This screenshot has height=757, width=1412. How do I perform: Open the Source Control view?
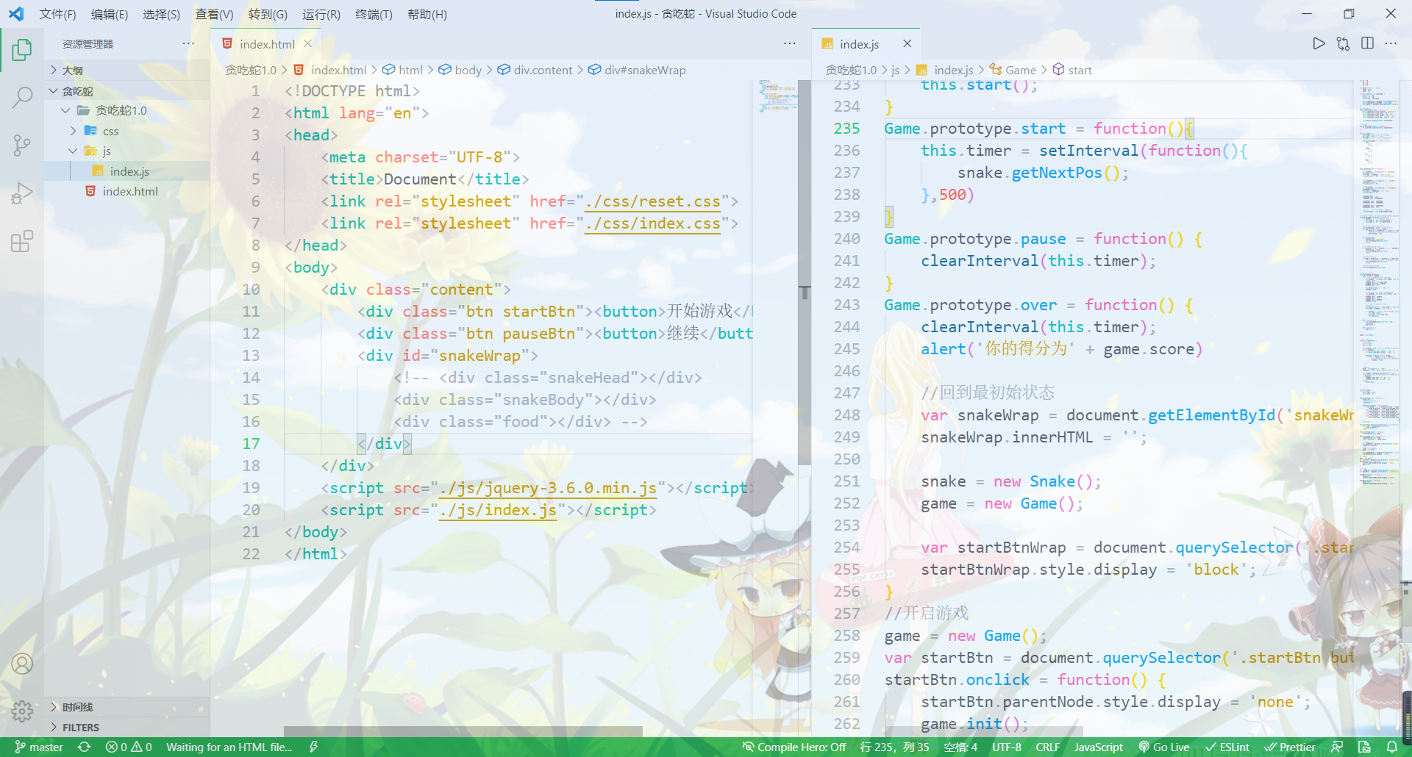tap(22, 145)
